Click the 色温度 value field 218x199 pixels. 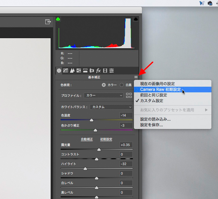[x=126, y=115]
